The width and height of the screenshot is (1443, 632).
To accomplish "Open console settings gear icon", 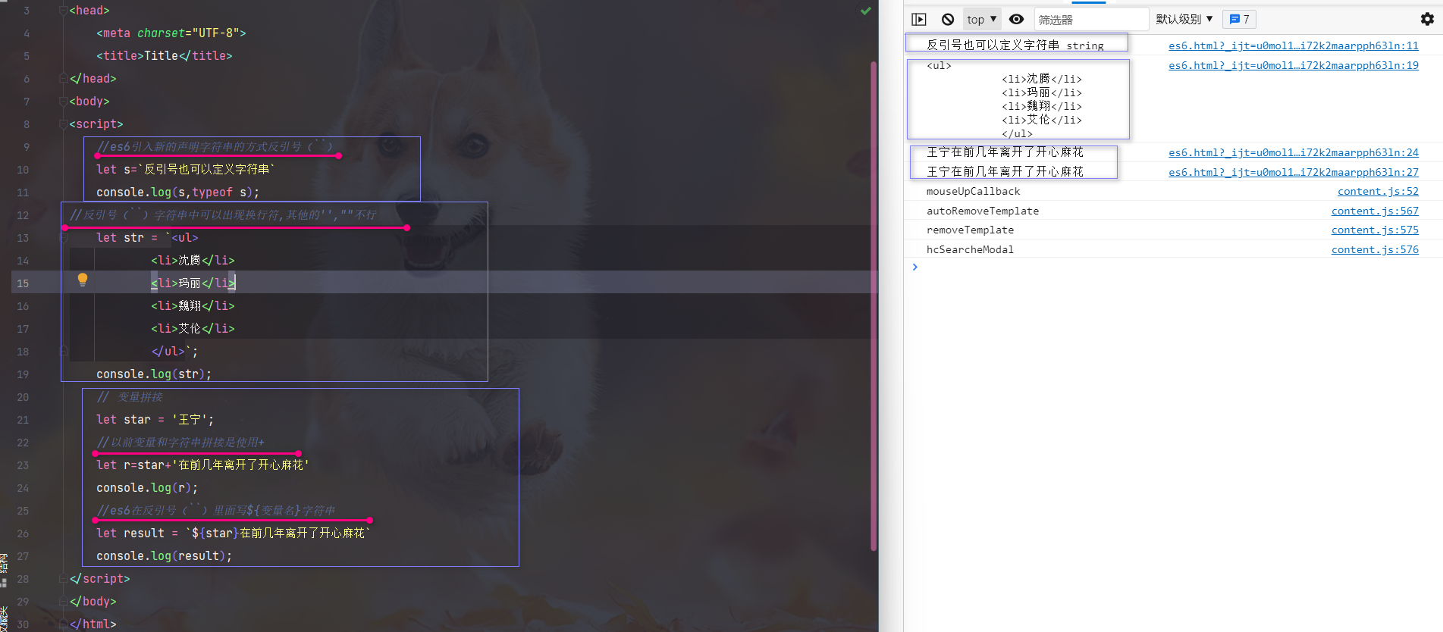I will (1427, 20).
